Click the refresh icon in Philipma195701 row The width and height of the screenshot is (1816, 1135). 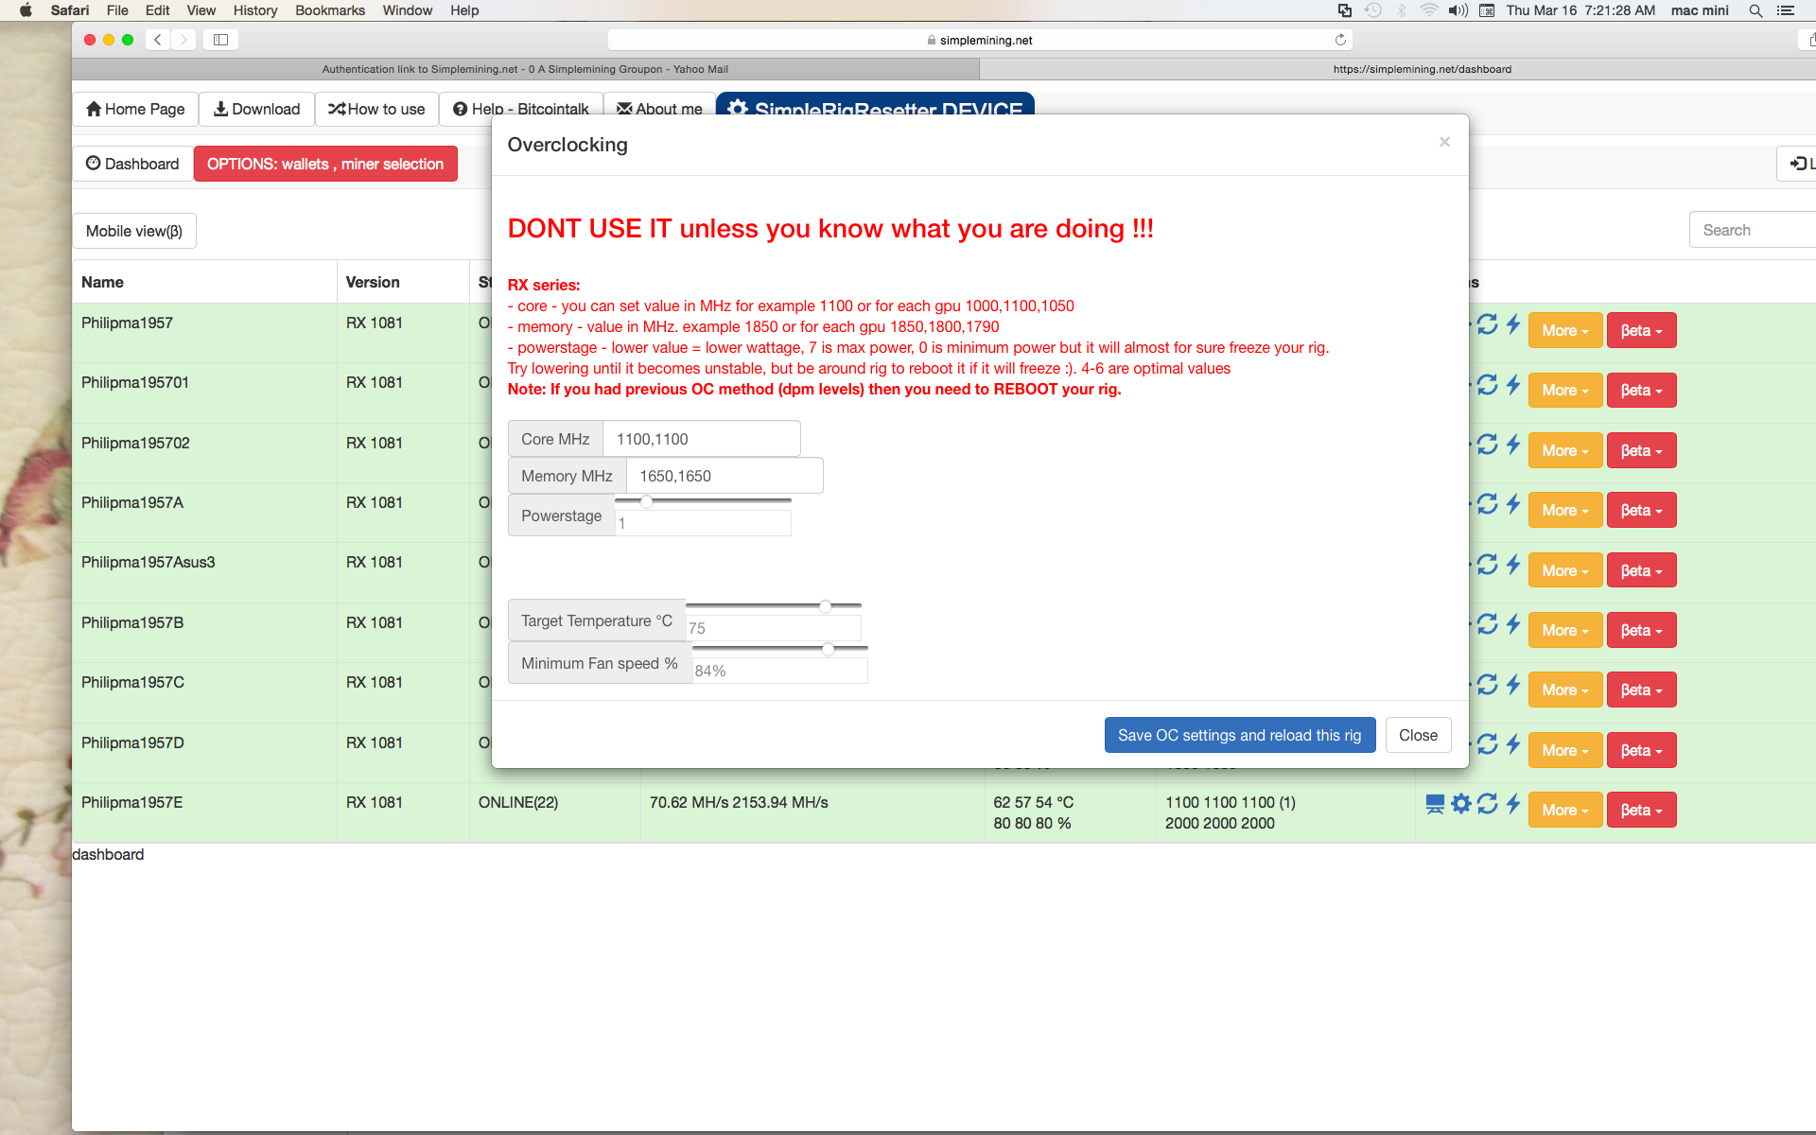click(1487, 384)
